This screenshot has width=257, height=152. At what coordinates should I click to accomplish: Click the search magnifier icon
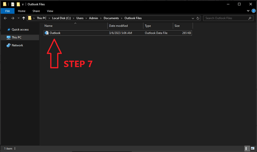coord(250,18)
